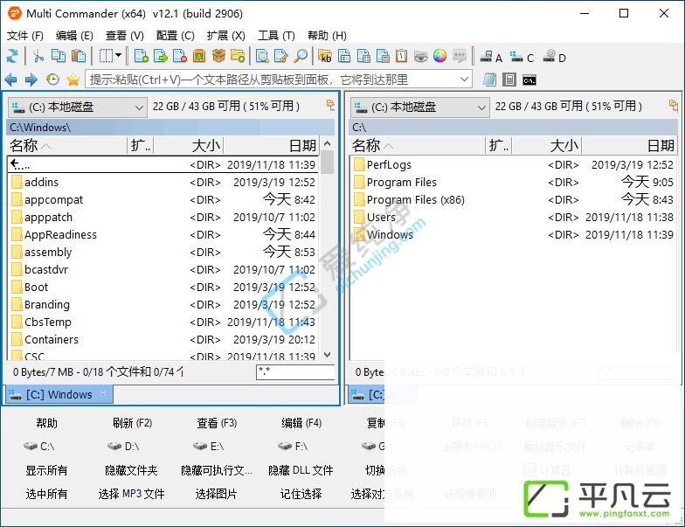Select the Branding folder row

coord(163,304)
